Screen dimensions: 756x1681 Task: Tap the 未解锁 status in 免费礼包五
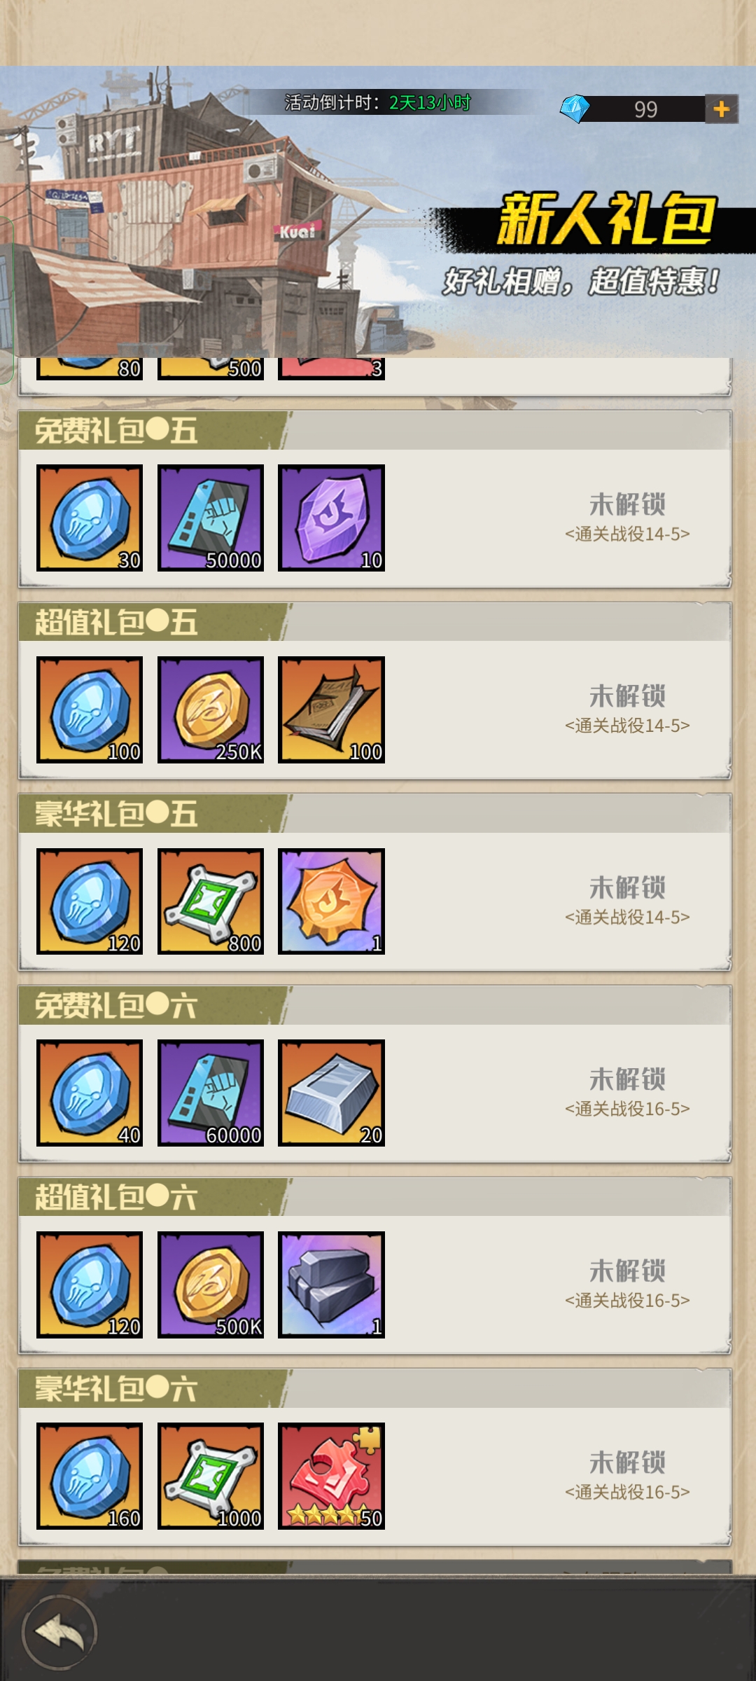click(627, 504)
